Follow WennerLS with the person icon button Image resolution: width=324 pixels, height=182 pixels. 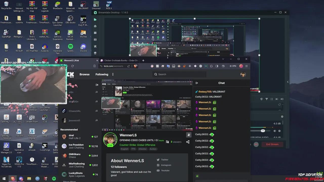point(189,135)
